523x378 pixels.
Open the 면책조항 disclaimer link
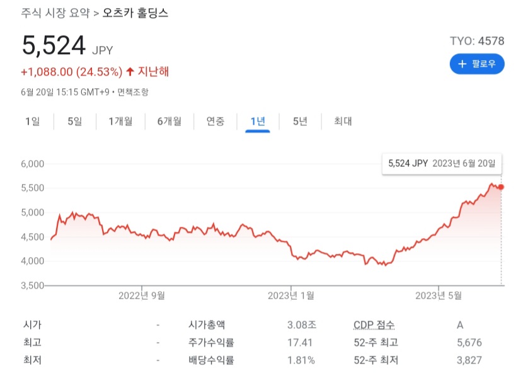[133, 92]
